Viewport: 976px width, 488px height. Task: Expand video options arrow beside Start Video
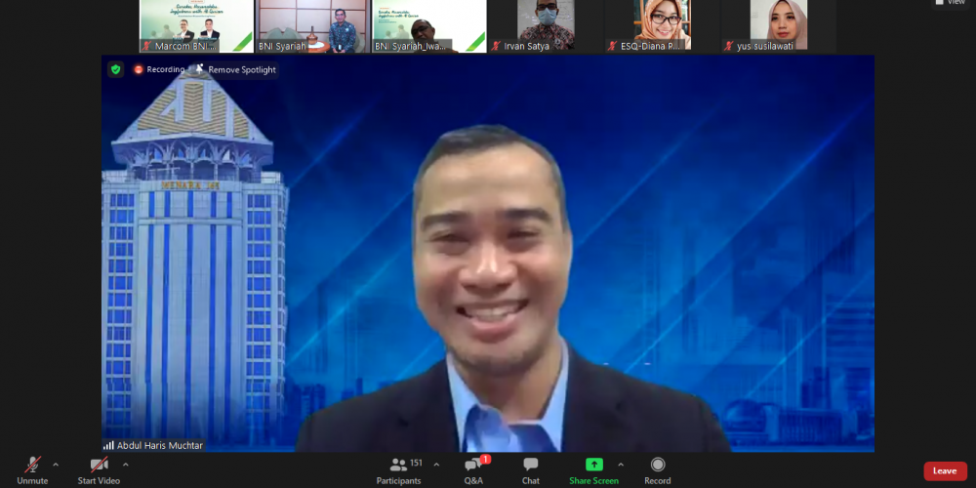coord(126,465)
